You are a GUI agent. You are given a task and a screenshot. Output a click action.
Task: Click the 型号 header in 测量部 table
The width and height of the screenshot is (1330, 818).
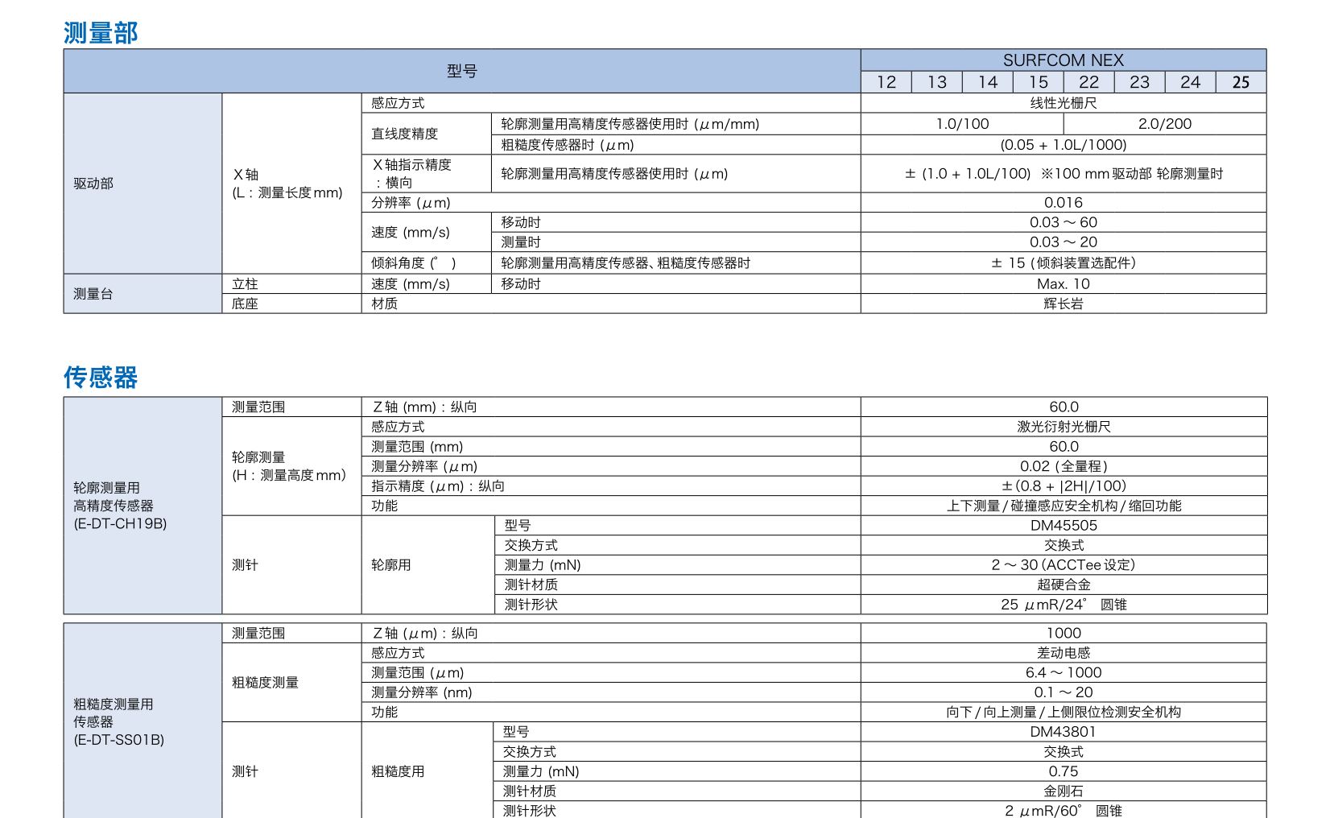462,72
